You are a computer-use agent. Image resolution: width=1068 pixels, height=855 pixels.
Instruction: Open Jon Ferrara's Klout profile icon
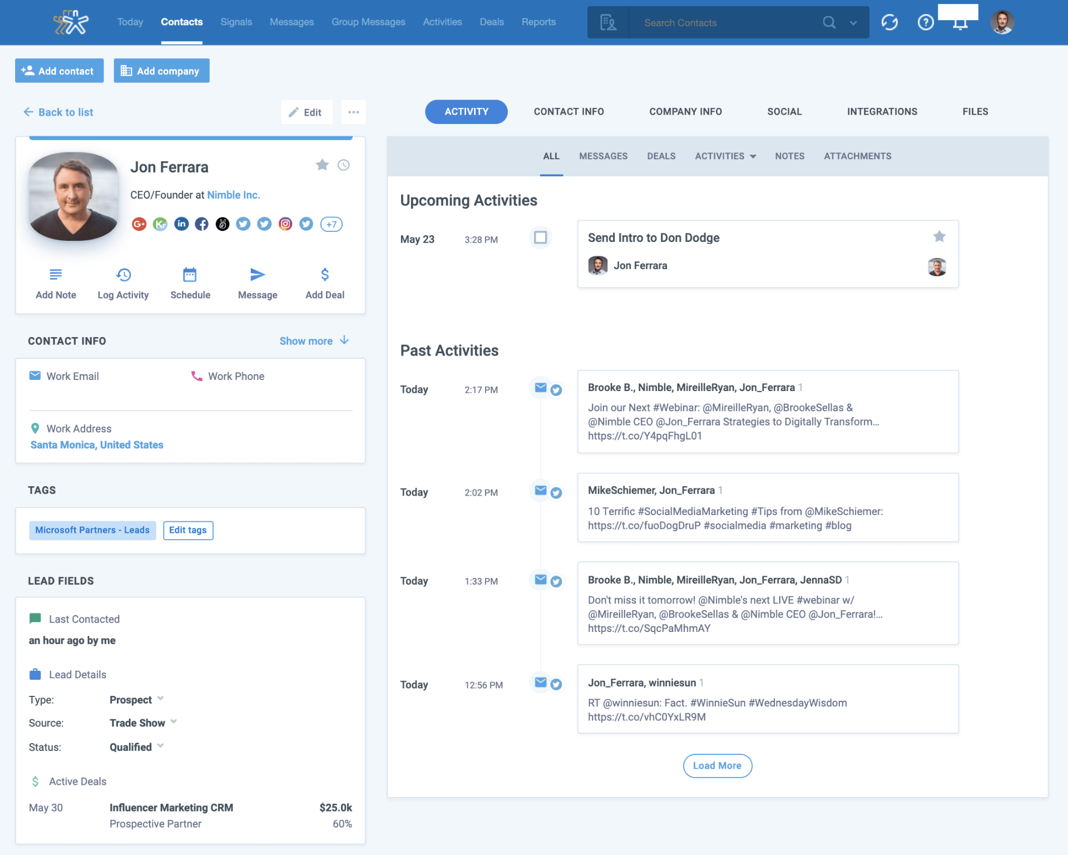[160, 224]
